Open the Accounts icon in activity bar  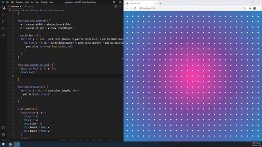[x=3, y=128]
